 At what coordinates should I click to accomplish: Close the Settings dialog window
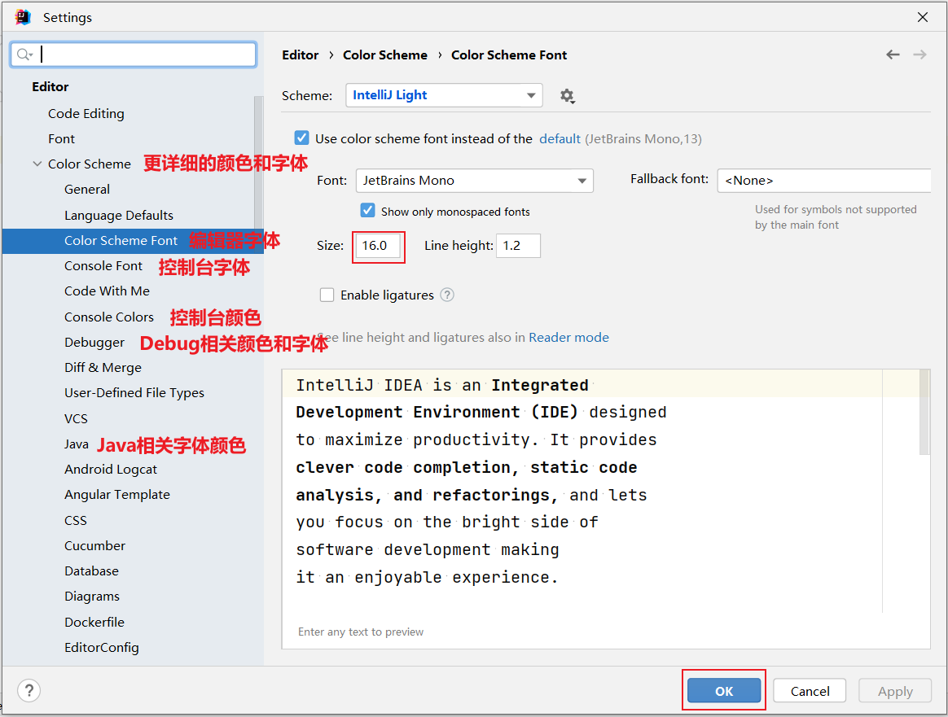pos(923,17)
